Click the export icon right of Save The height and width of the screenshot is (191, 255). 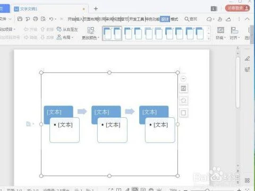pyautogui.click(x=28, y=19)
